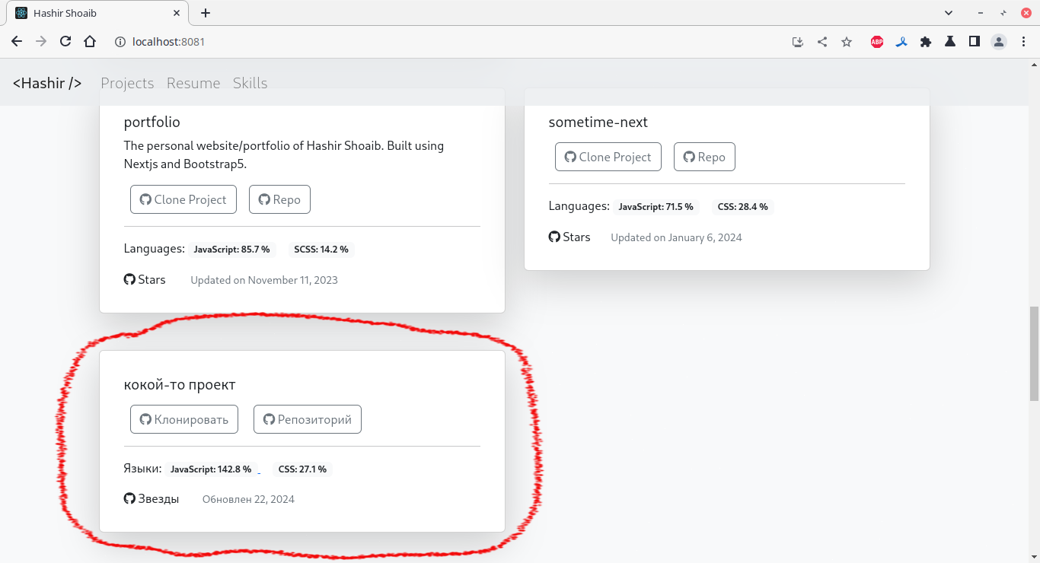
Task: View site information next to the address
Action: click(x=120, y=42)
